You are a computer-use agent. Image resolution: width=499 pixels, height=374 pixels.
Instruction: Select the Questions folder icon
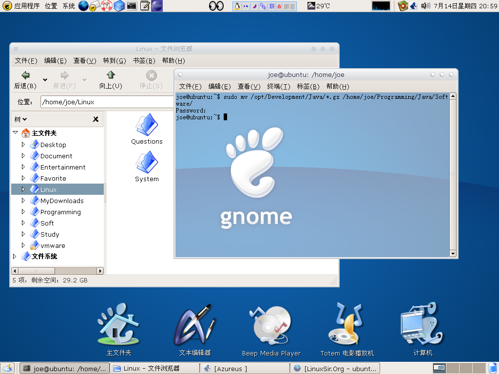(x=147, y=129)
